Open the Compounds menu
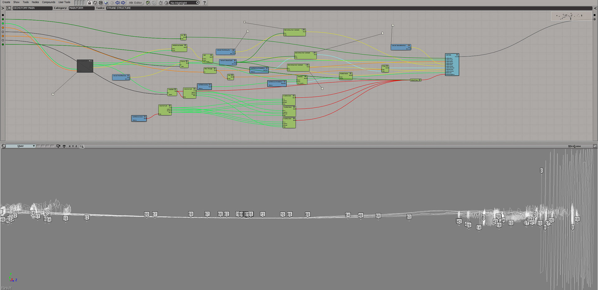Screen dimensions: 598x290 [49, 2]
